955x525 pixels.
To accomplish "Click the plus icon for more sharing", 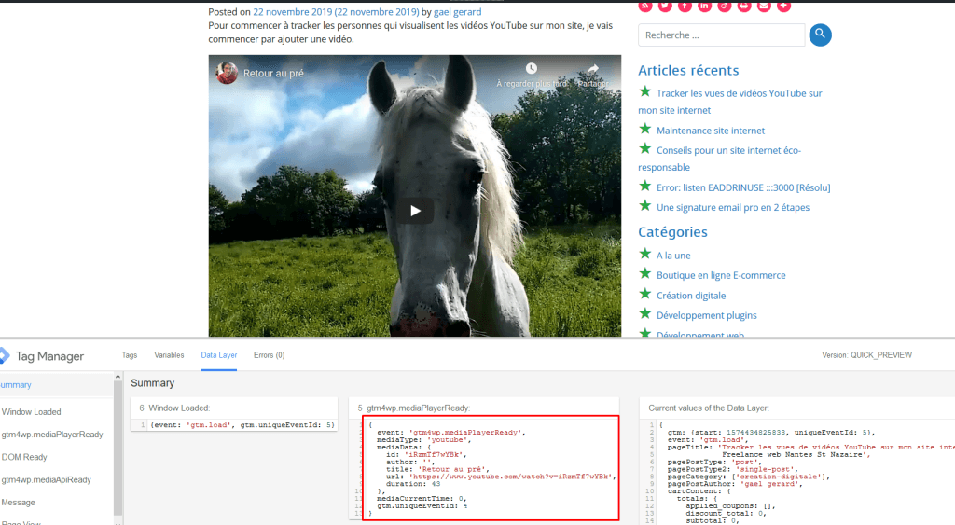I will pyautogui.click(x=783, y=6).
